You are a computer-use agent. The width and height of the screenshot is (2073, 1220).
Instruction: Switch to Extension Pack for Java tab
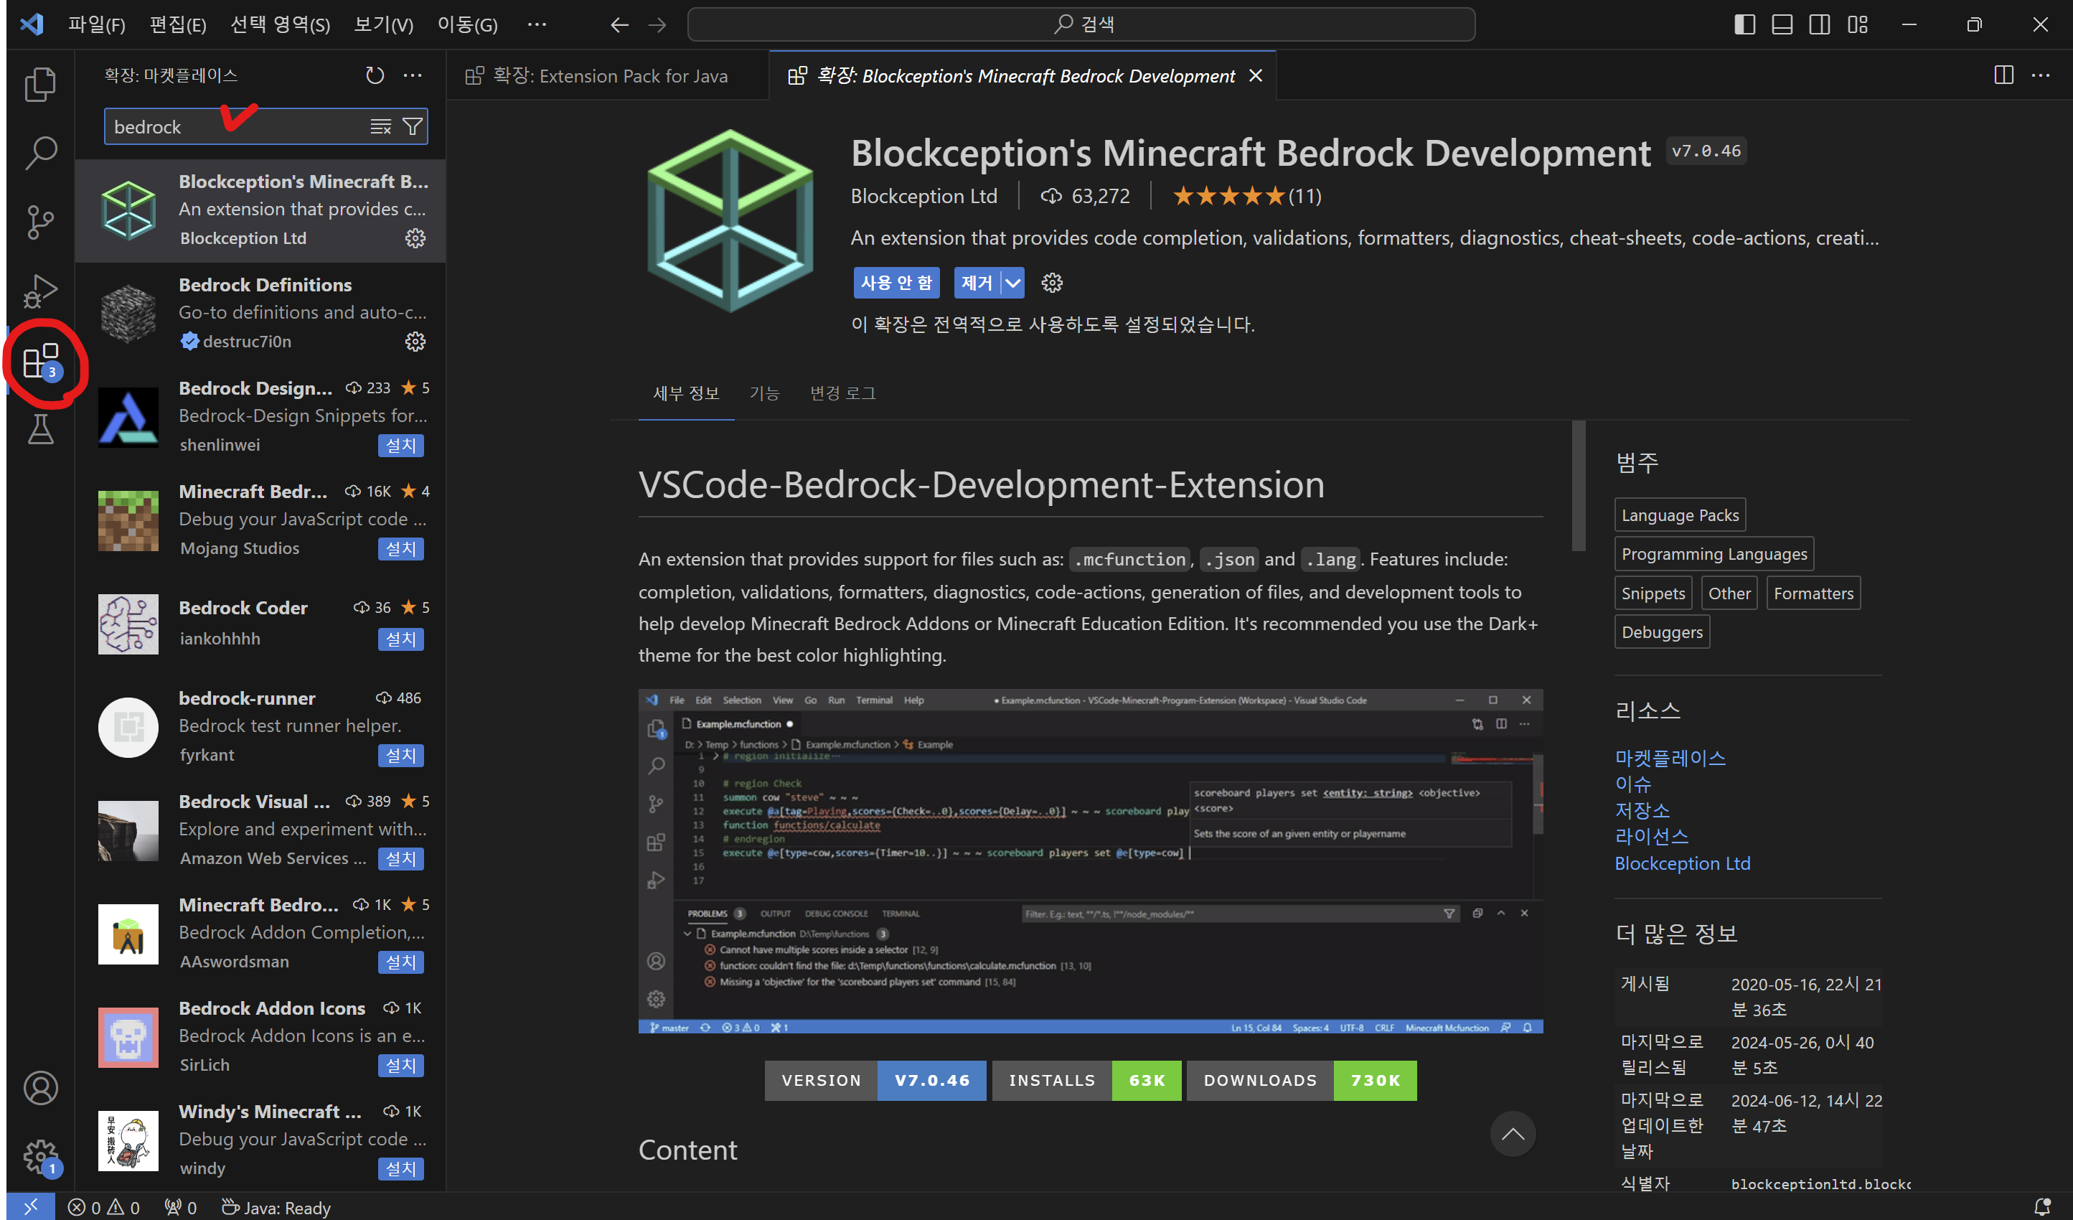point(608,75)
